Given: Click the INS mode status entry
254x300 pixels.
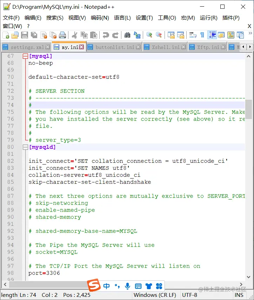Looking at the screenshot, I should pos(239,295).
